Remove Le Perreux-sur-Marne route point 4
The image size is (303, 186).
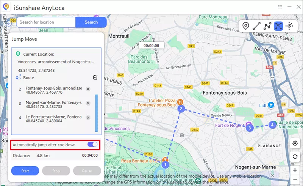tap(88, 117)
